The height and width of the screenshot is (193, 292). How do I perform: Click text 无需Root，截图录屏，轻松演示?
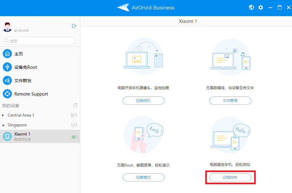143,165
